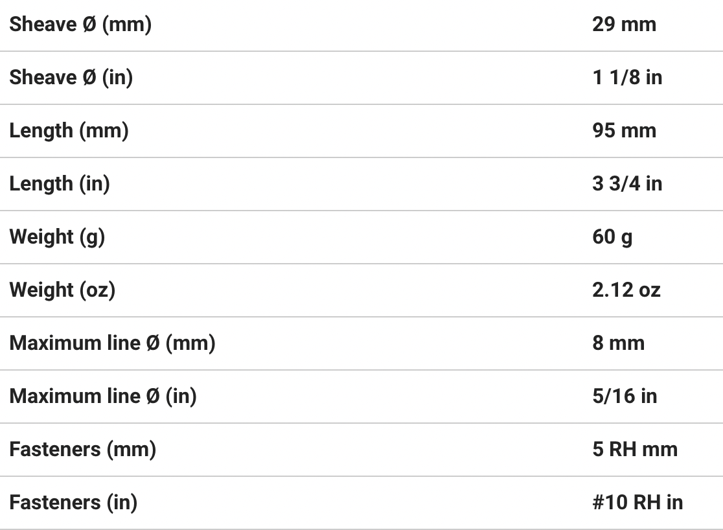Click the "Sheave Ø (in)" row label
The height and width of the screenshot is (530, 723).
[x=71, y=78]
